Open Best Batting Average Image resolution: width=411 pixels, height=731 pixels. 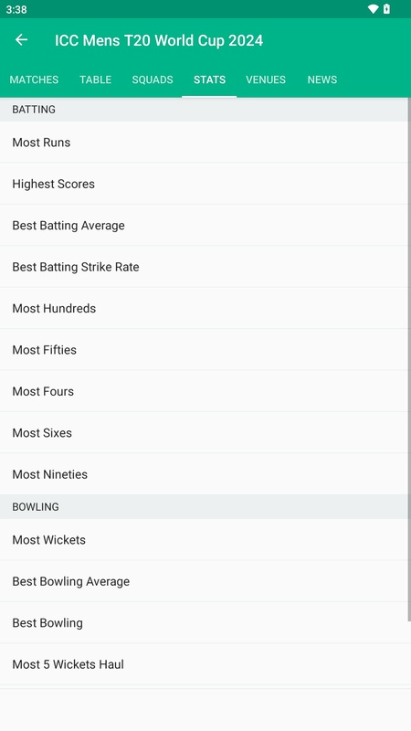click(204, 225)
